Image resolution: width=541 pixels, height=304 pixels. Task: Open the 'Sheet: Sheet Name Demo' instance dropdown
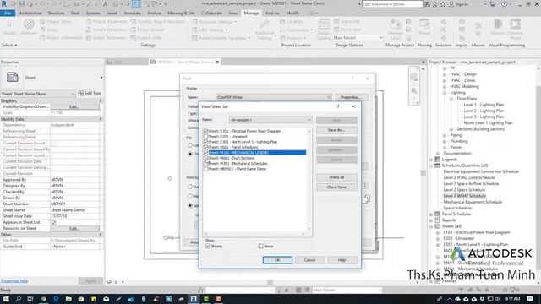pos(38,94)
